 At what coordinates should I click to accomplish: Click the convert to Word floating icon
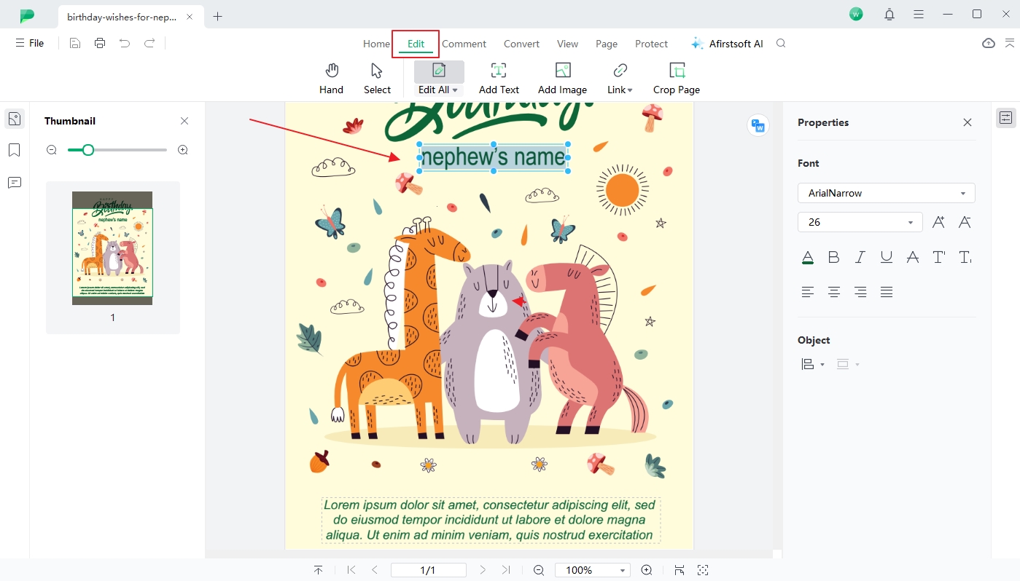click(x=758, y=126)
